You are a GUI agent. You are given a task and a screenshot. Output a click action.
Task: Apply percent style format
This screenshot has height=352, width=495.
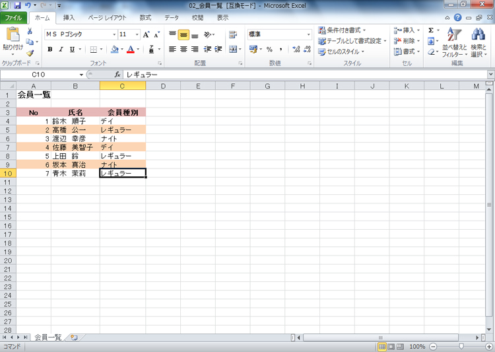click(x=269, y=50)
